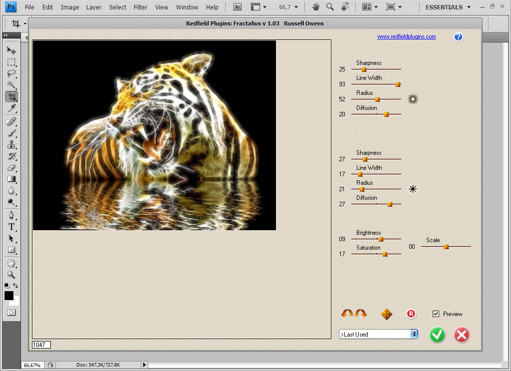Expand the toolbox panel double arrows
511x371 pixels.
coord(5,35)
